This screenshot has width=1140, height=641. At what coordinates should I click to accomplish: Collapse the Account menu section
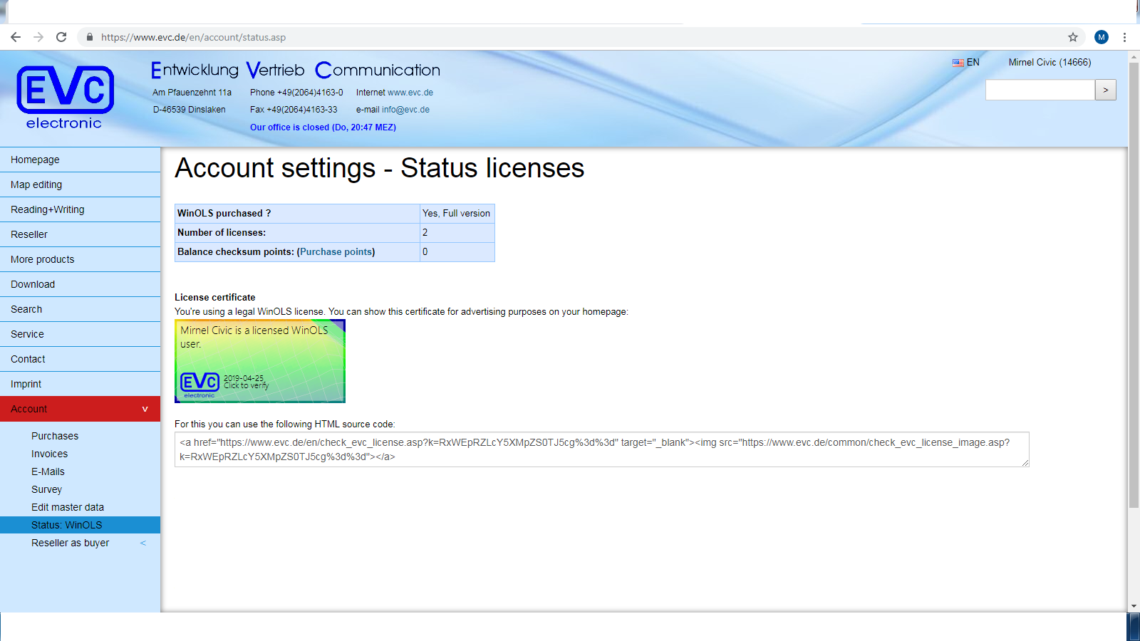(80, 409)
